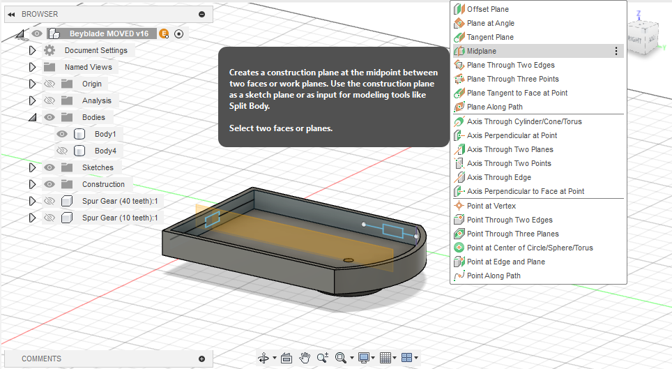
Task: Click the double-arrow next to BROWSER header
Action: [x=12, y=14]
